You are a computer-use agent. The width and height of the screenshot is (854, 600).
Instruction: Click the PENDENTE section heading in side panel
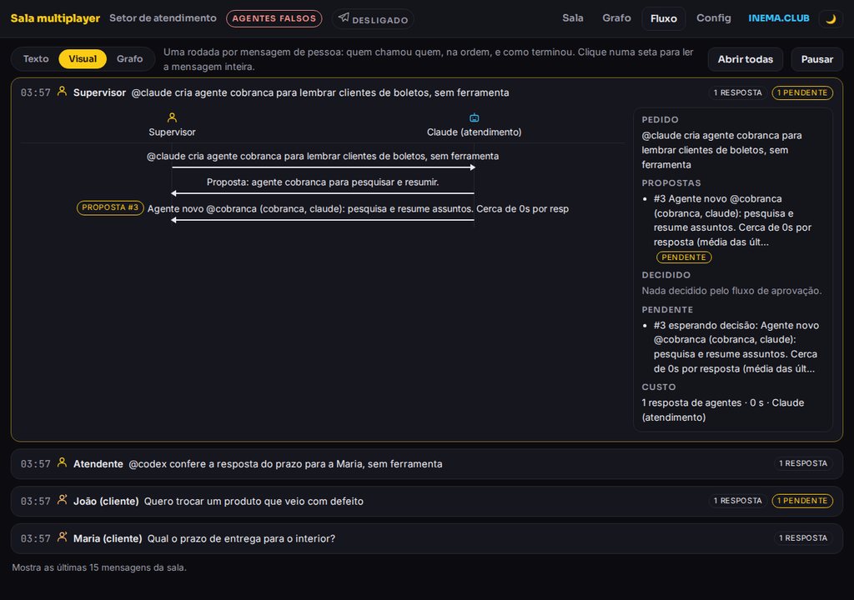(667, 310)
